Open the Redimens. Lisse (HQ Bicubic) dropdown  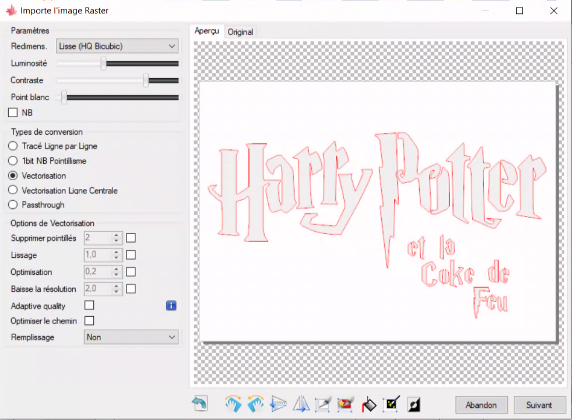[117, 46]
